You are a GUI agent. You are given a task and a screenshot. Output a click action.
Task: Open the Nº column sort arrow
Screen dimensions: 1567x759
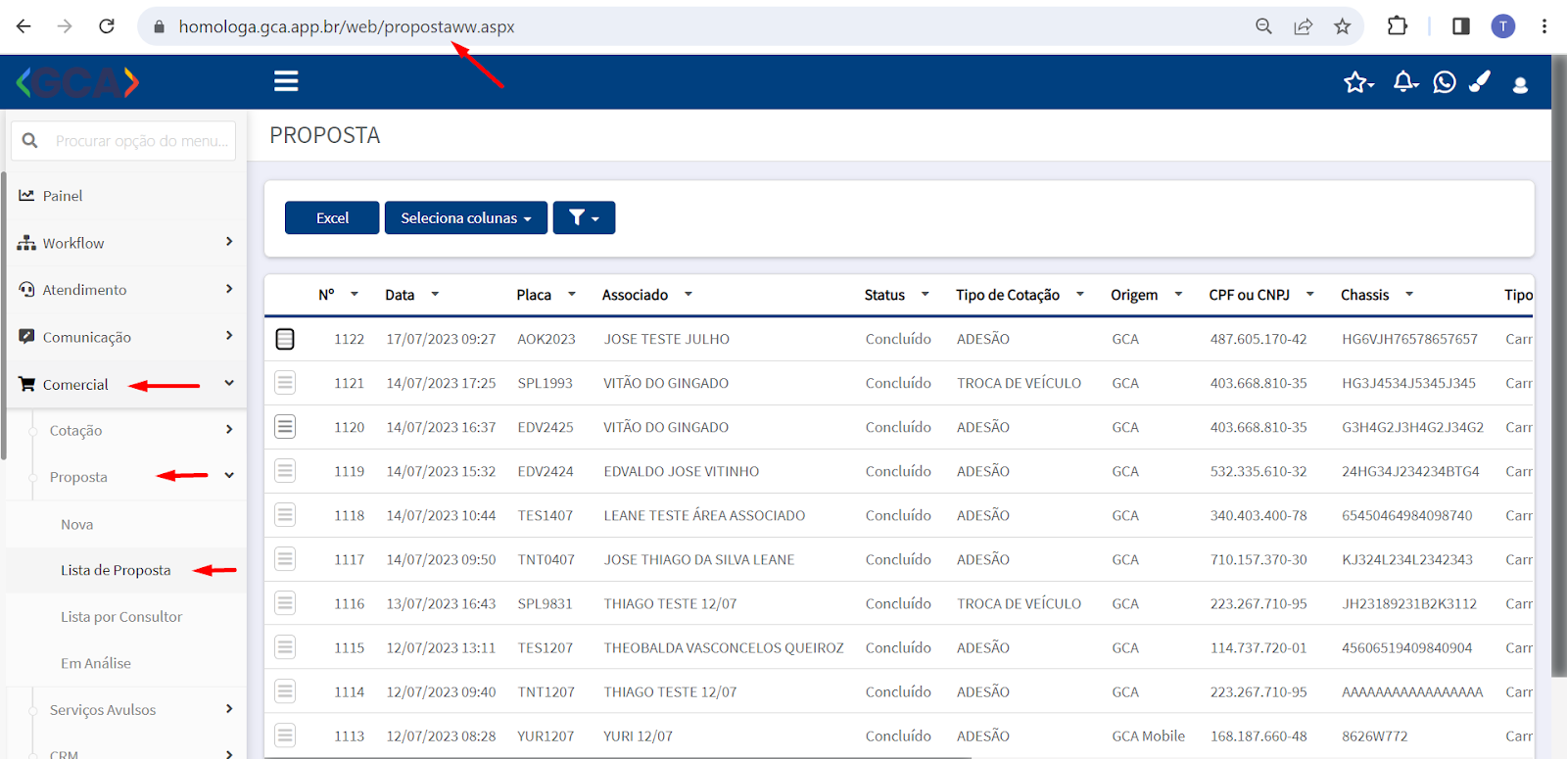(x=355, y=295)
